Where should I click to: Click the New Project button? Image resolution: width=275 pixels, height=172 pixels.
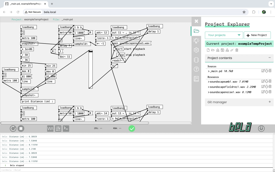[x=257, y=35]
